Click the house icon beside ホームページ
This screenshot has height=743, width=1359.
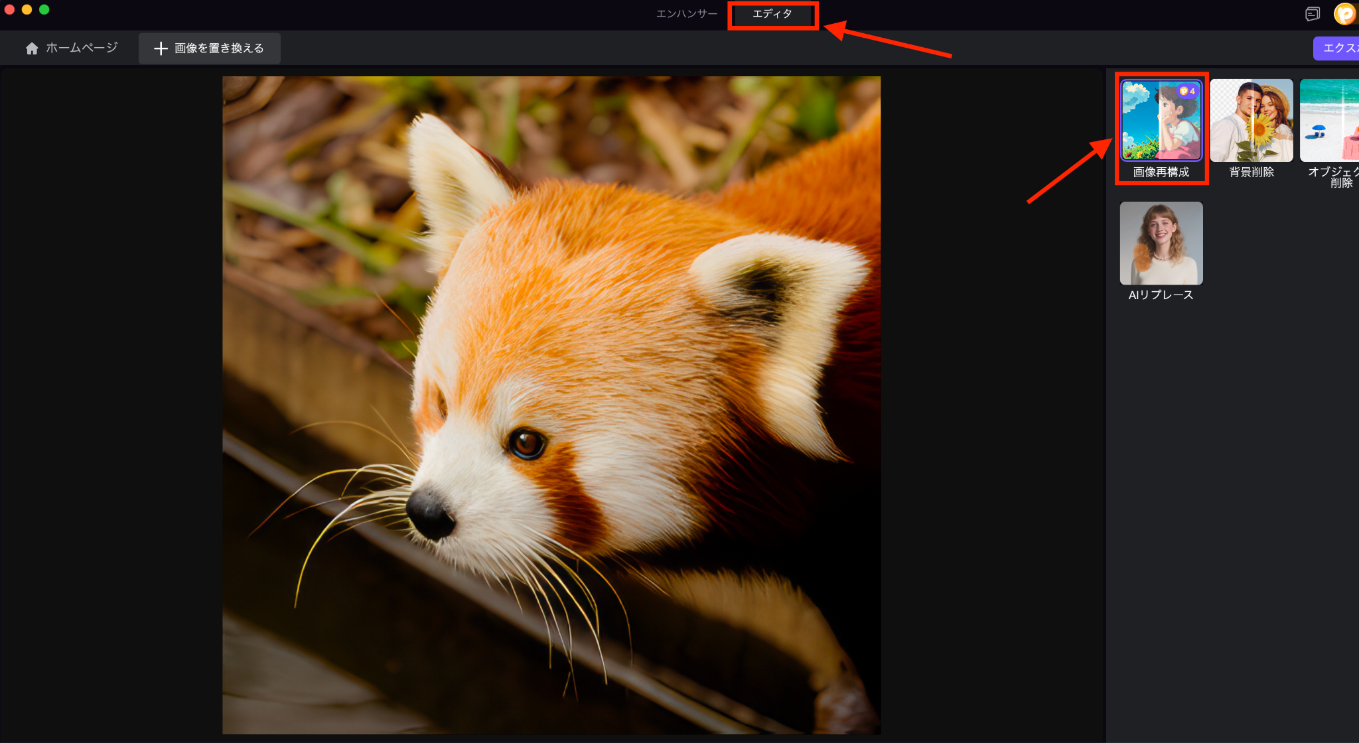32,48
